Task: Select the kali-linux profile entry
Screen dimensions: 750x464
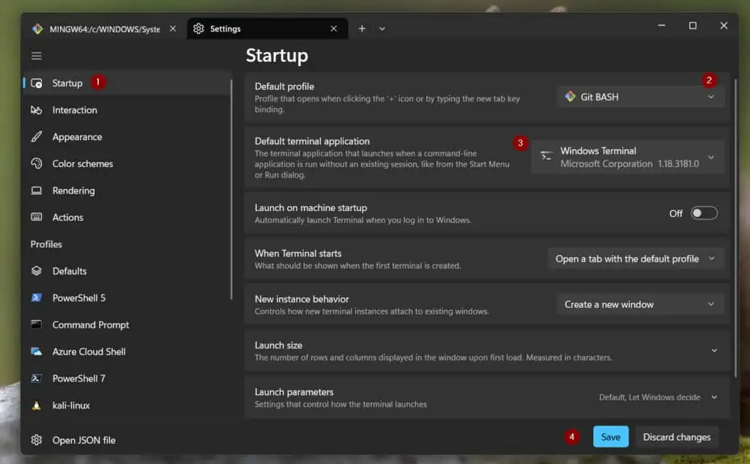Action: click(x=127, y=405)
